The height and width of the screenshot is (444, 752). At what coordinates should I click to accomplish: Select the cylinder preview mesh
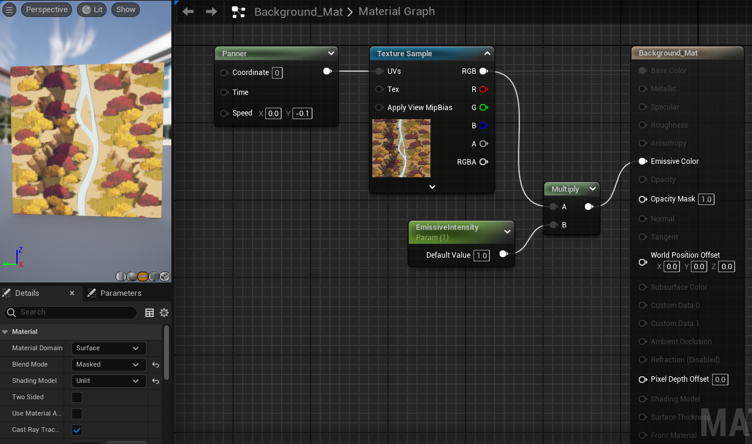click(121, 276)
